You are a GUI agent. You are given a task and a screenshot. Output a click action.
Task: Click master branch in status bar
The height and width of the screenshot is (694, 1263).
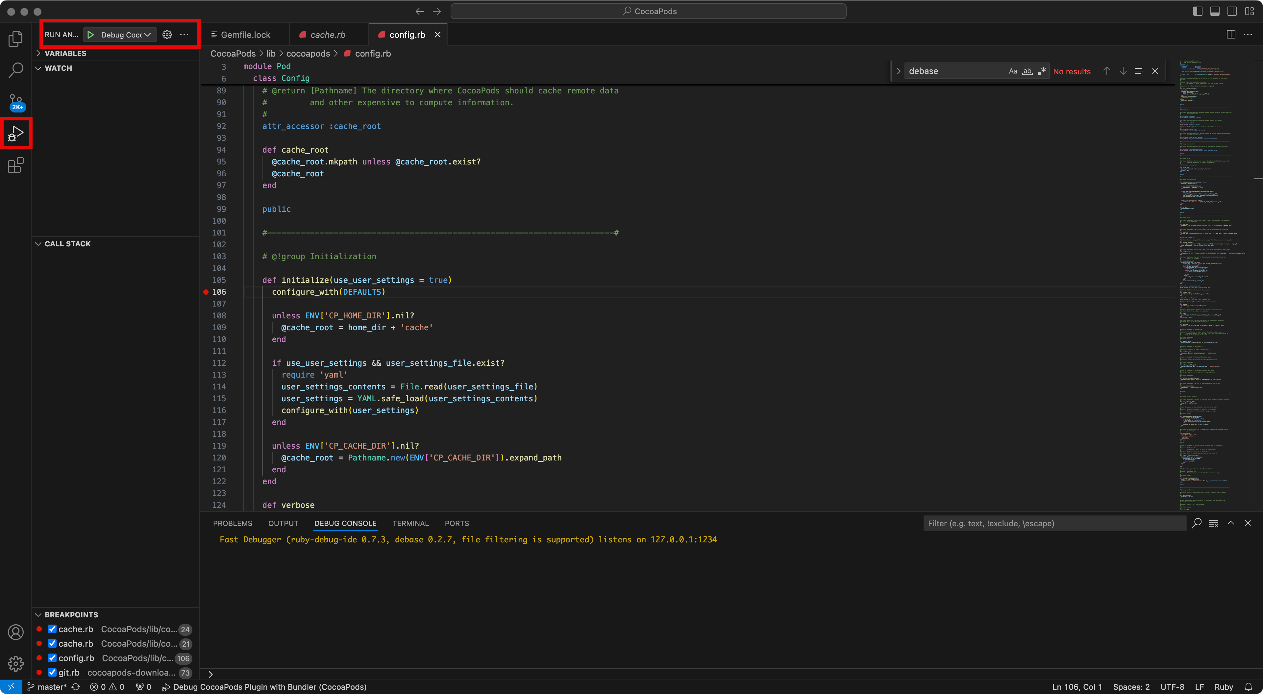point(47,687)
